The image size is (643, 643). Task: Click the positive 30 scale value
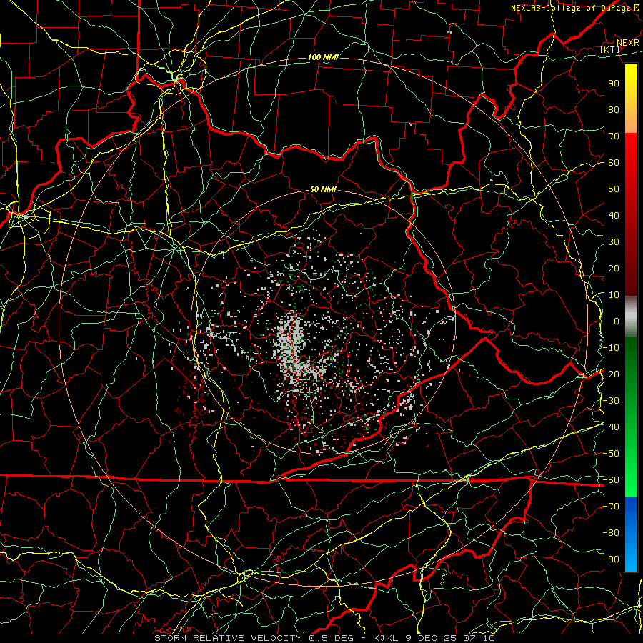point(614,242)
